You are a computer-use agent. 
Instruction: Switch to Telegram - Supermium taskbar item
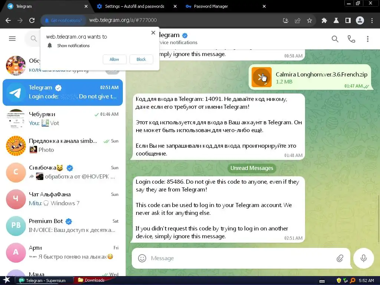pyautogui.click(x=44, y=281)
